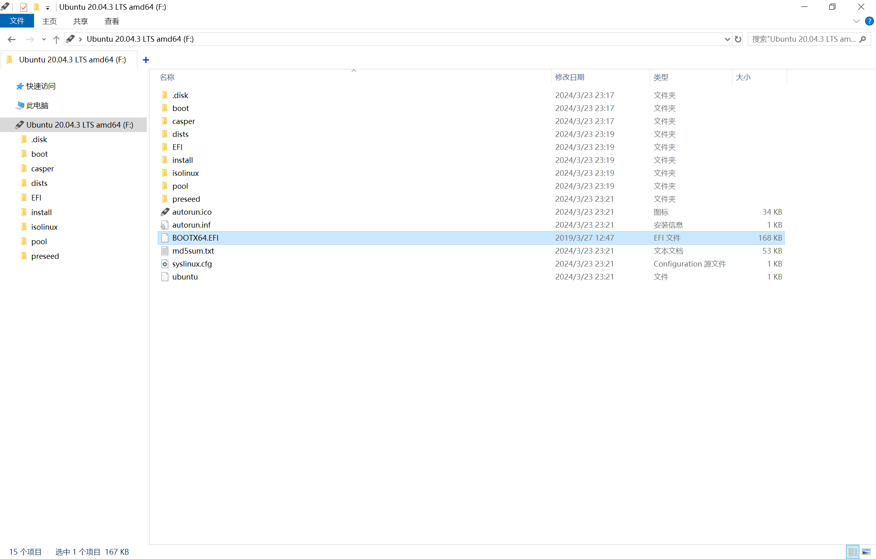This screenshot has width=876, height=559.
Task: Select the ubuntu file icon
Action: 165,277
